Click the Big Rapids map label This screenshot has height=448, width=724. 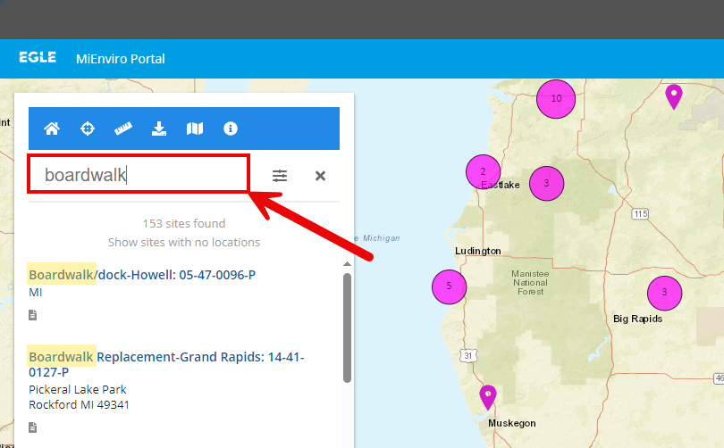[x=637, y=319]
